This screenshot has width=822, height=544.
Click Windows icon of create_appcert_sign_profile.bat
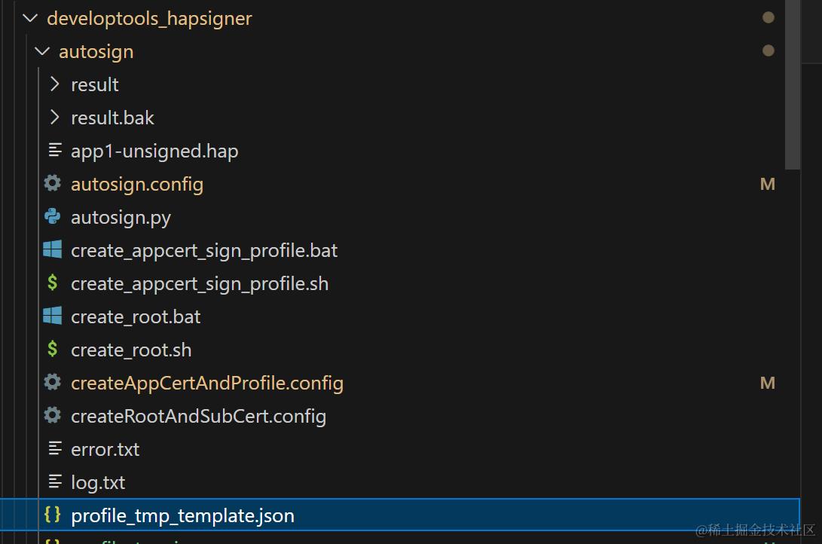(53, 249)
